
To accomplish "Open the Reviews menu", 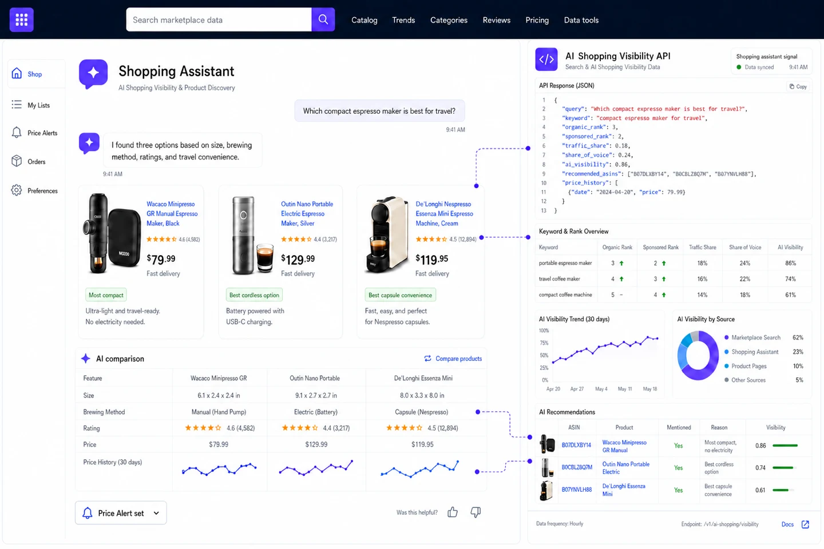I will pos(497,20).
